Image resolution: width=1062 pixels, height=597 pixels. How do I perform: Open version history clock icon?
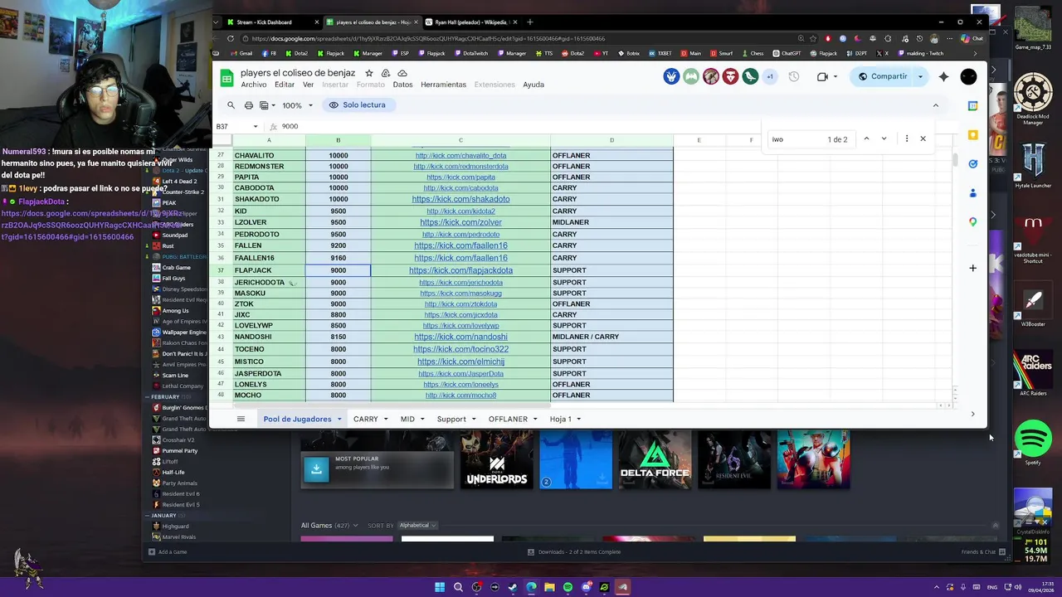click(x=794, y=76)
